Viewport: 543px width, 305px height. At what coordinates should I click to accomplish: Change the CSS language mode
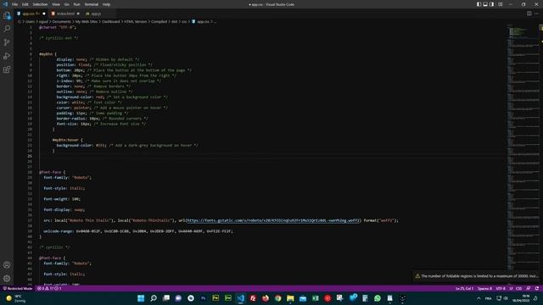[518, 288]
